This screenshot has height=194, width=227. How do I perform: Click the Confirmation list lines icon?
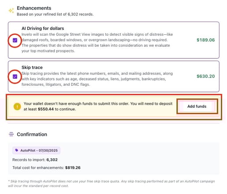click(x=11, y=134)
